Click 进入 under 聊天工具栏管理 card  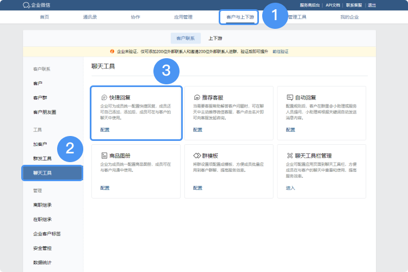[290, 188]
